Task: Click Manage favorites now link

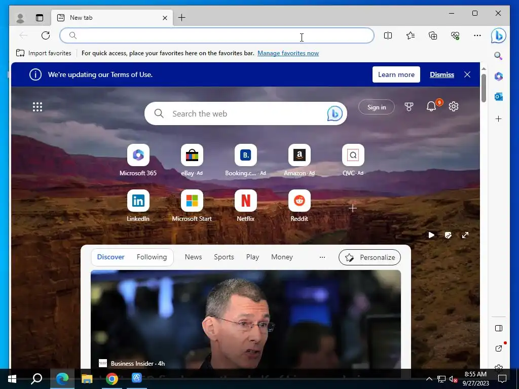Action: [x=288, y=53]
